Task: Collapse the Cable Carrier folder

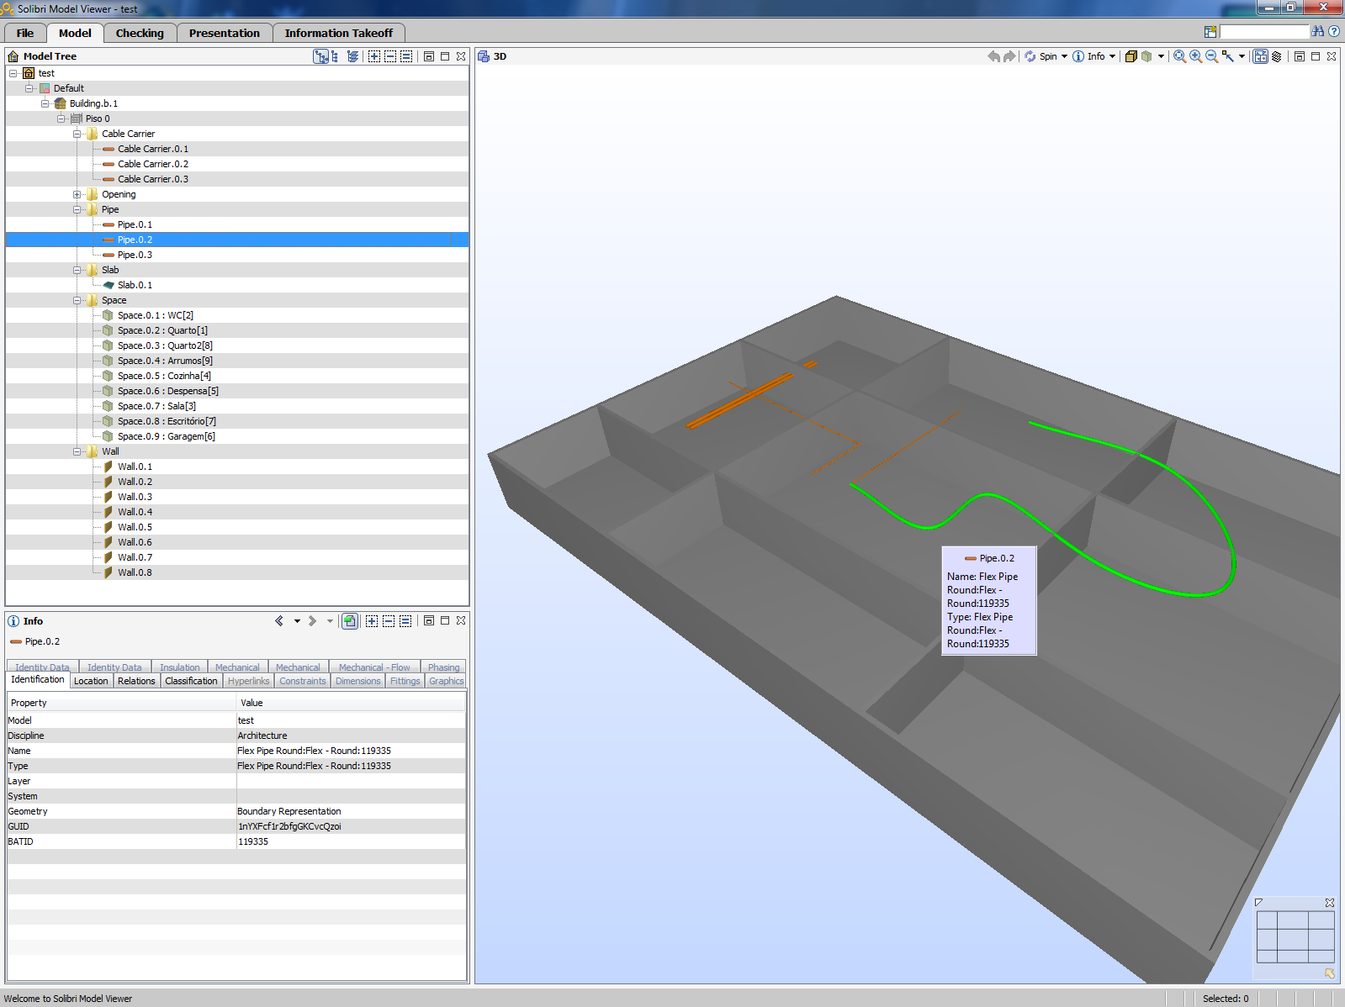Action: pyautogui.click(x=77, y=134)
